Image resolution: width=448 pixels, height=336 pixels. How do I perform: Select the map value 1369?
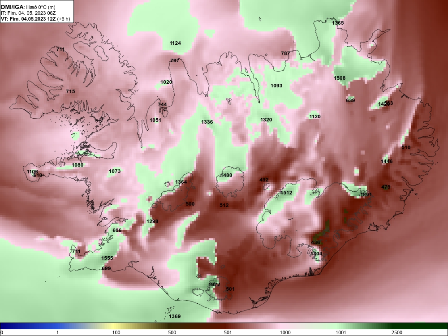(175, 317)
